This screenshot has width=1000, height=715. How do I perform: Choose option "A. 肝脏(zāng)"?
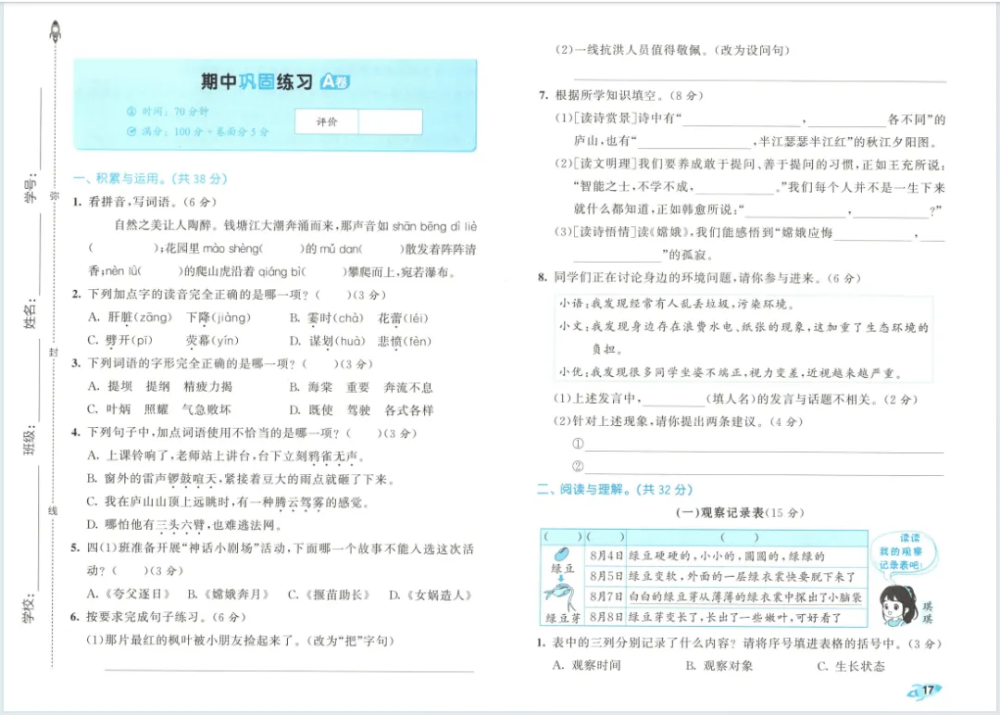pos(131,318)
